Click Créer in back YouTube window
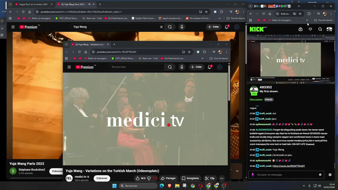The height and width of the screenshot is (190, 338). (x=213, y=27)
